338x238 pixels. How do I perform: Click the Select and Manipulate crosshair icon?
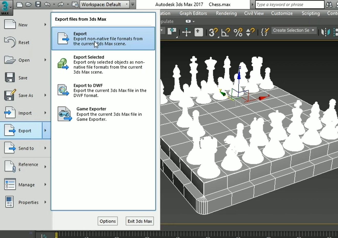coord(186,32)
